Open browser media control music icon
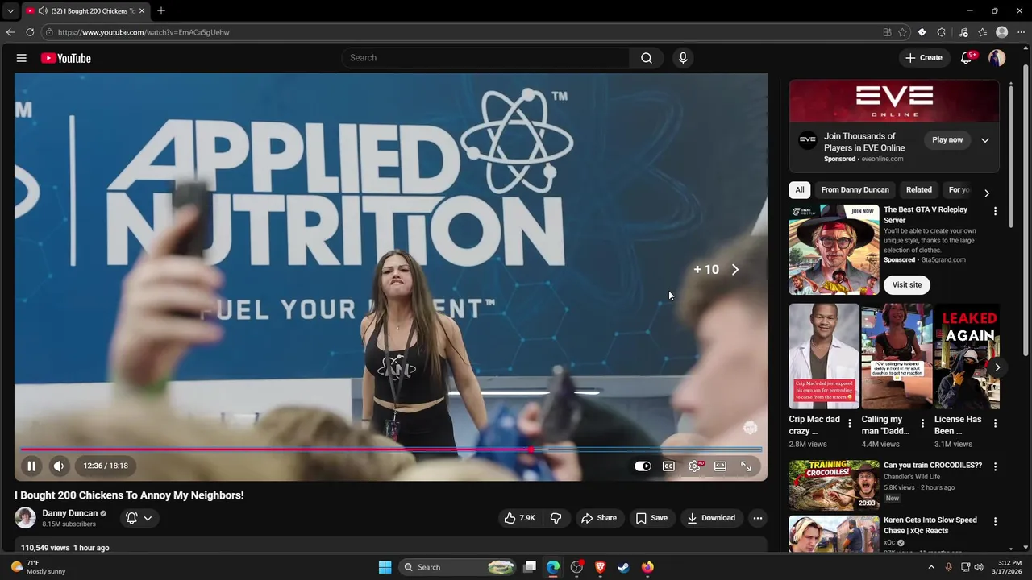This screenshot has height=580, width=1032. click(x=963, y=32)
